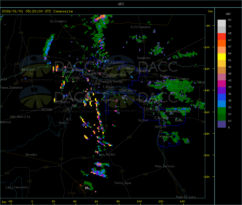Click the horizontal-axis '0' km tick label
Image resolution: width=242 pixels, height=205 pixels.
click(32, 201)
